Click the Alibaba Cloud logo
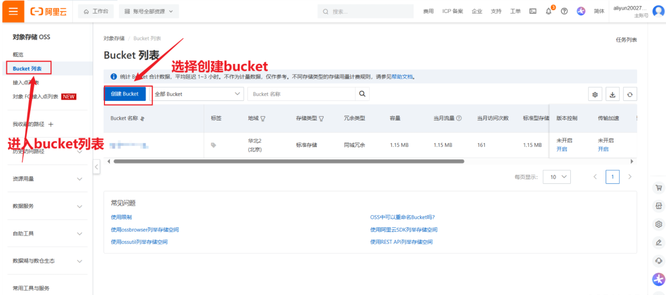The height and width of the screenshot is (295, 666). (x=49, y=12)
